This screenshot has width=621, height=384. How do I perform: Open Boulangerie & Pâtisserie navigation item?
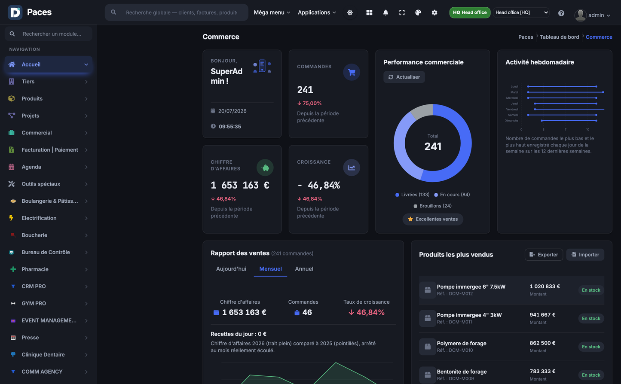coord(49,201)
